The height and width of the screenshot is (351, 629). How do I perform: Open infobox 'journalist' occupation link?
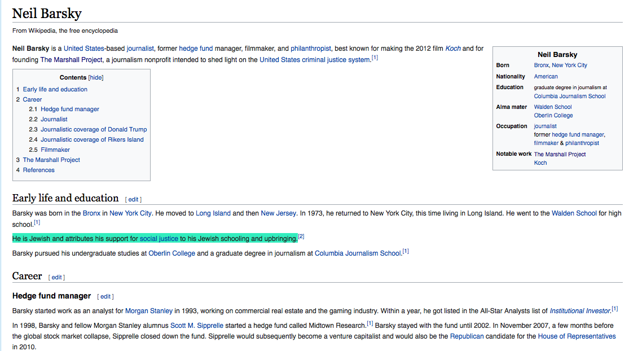click(x=545, y=126)
